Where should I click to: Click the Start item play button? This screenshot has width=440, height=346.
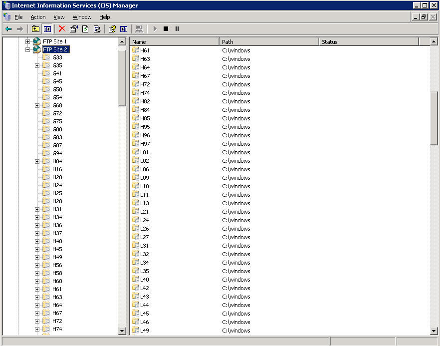[155, 28]
